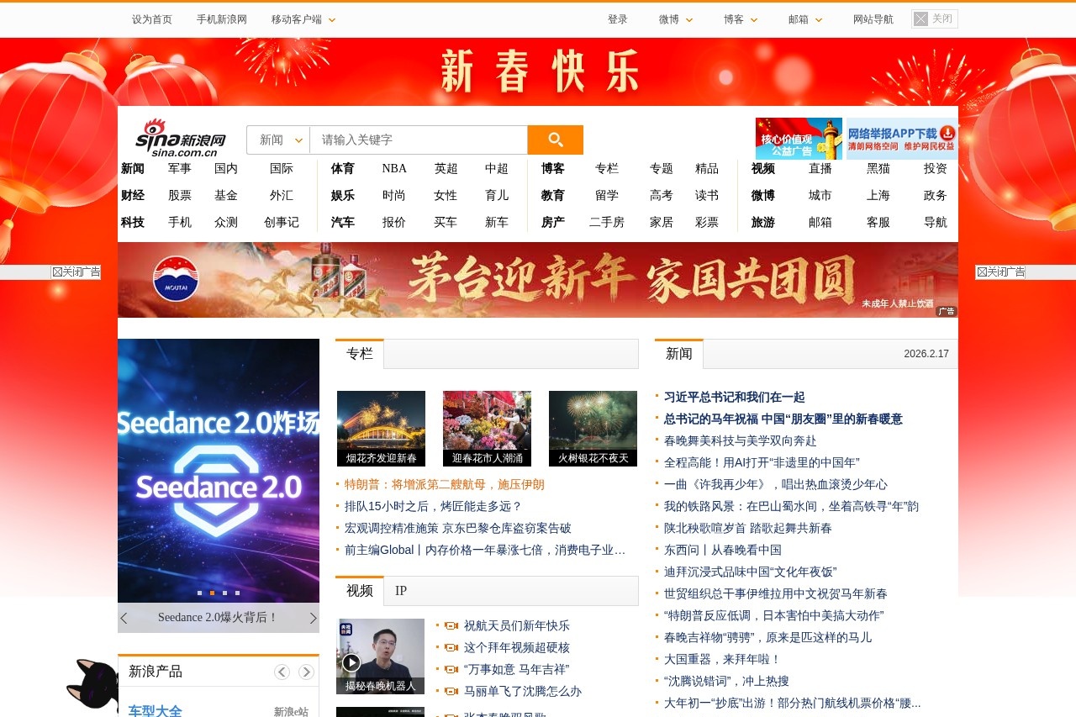Open the 迎春花市人潮涌 thumbnail
Image resolution: width=1076 pixels, height=717 pixels.
pyautogui.click(x=488, y=429)
